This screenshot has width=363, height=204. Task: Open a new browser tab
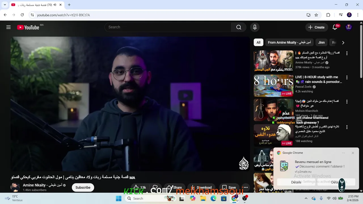(69, 5)
